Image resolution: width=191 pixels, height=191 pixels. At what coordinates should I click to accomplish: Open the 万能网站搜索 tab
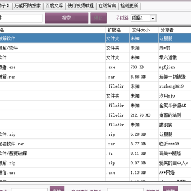click(28, 6)
